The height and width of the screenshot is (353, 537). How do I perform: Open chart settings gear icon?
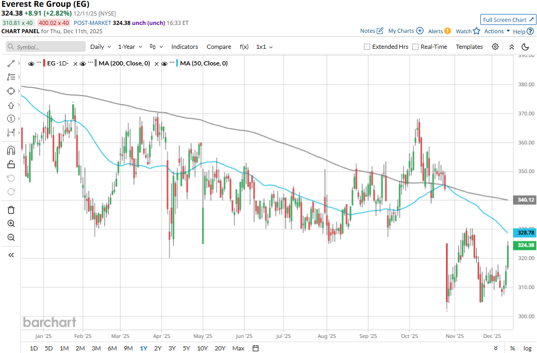click(x=495, y=47)
